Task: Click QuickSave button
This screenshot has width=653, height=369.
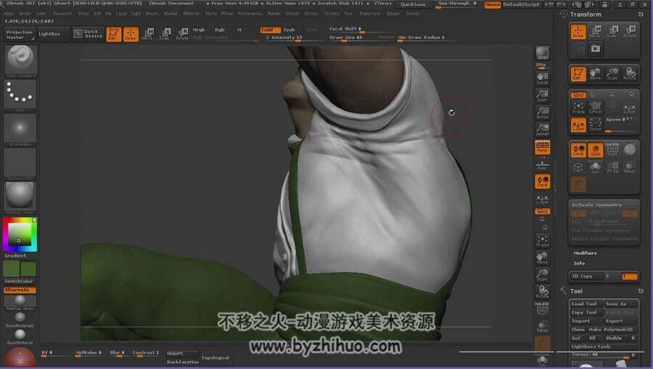Action: (x=413, y=4)
